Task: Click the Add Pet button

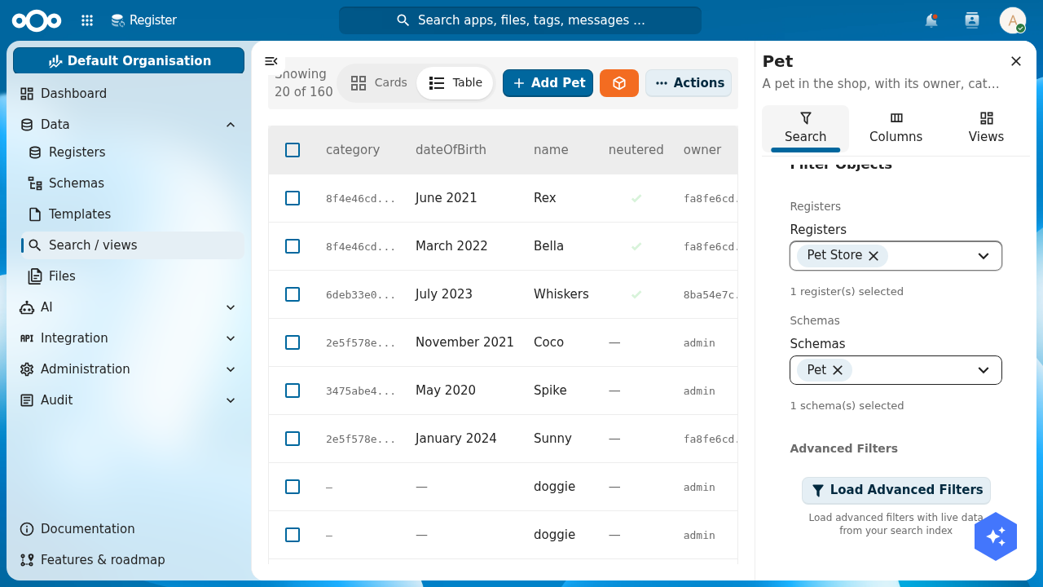Action: tap(548, 83)
